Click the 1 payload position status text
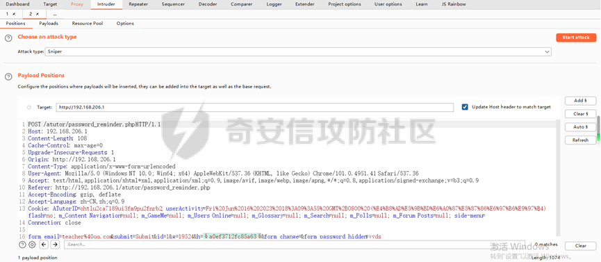This screenshot has height=262, width=601. (38, 258)
